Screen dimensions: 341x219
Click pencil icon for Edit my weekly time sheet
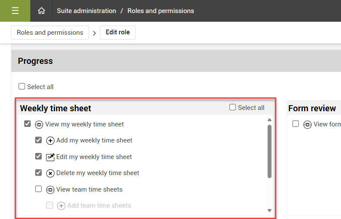pos(50,157)
